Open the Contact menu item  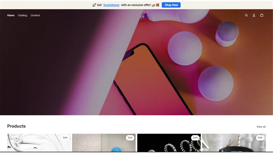click(x=35, y=15)
